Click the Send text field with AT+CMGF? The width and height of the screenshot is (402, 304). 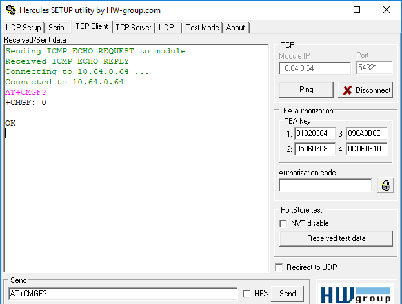point(123,294)
